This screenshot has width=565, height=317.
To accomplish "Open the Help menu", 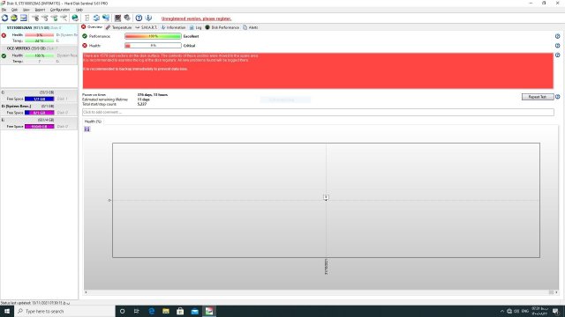I will click(79, 10).
